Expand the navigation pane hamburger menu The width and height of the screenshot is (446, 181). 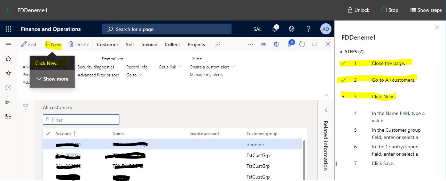click(x=8, y=44)
